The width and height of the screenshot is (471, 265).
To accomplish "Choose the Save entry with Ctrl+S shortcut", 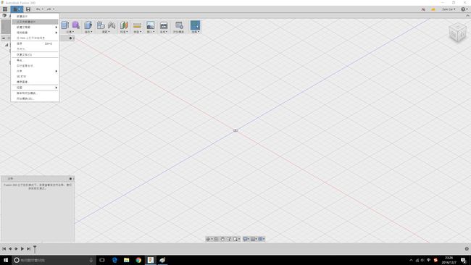I will [35, 43].
